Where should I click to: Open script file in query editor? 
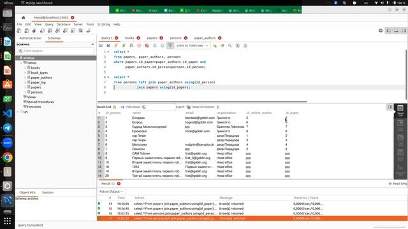(101, 45)
